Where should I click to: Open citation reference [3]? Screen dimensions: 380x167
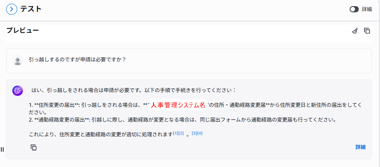[x=195, y=133]
